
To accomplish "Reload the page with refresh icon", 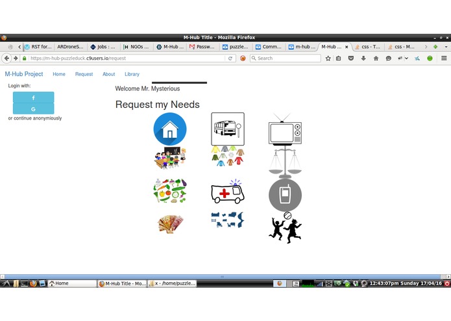I will pyautogui.click(x=230, y=58).
